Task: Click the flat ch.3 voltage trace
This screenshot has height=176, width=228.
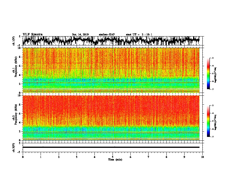Action: 111,147
